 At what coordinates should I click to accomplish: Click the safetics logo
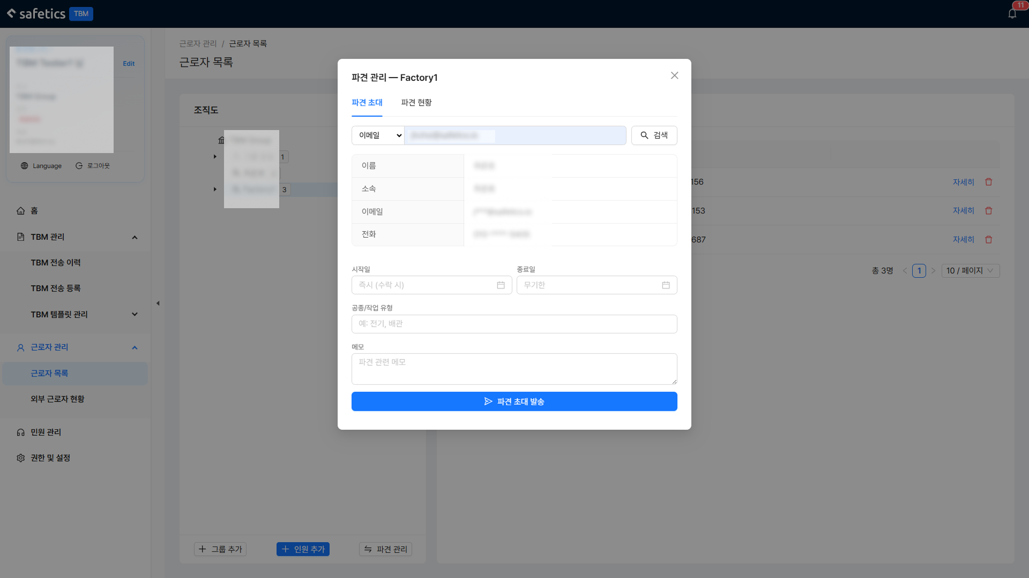(x=36, y=13)
